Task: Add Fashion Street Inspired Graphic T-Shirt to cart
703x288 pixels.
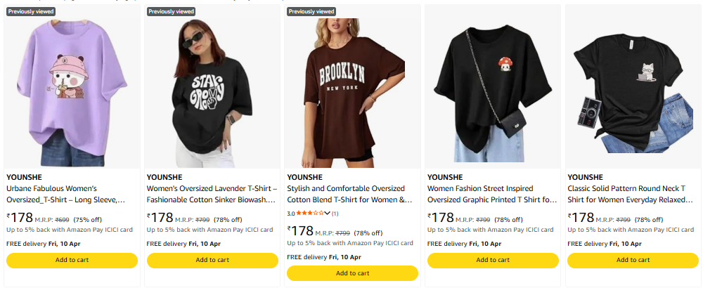Action: [x=493, y=260]
